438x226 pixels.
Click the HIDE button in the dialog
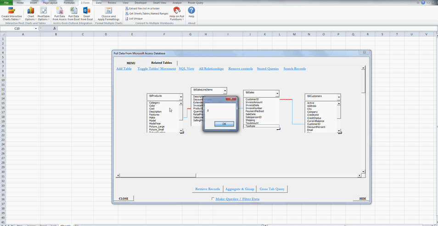[x=362, y=198]
